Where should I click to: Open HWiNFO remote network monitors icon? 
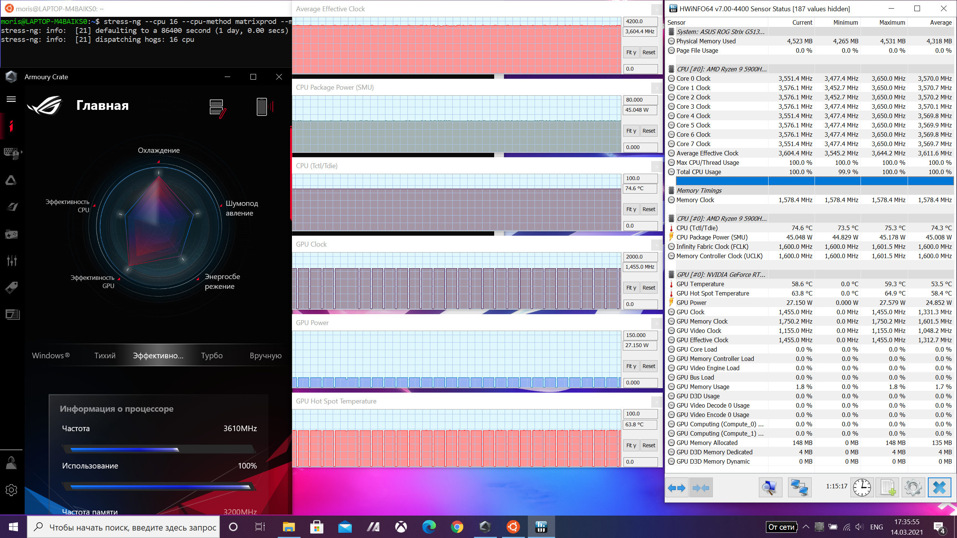799,488
